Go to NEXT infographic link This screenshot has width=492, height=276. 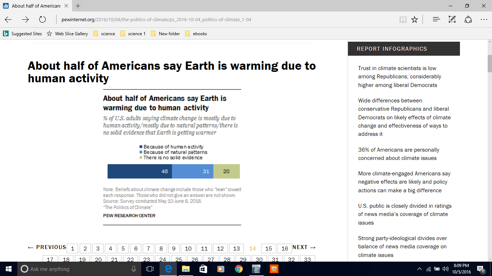coord(304,247)
